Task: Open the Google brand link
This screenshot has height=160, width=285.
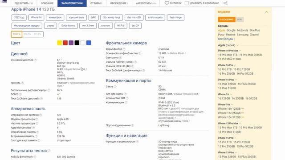Action: pyautogui.click(x=231, y=31)
